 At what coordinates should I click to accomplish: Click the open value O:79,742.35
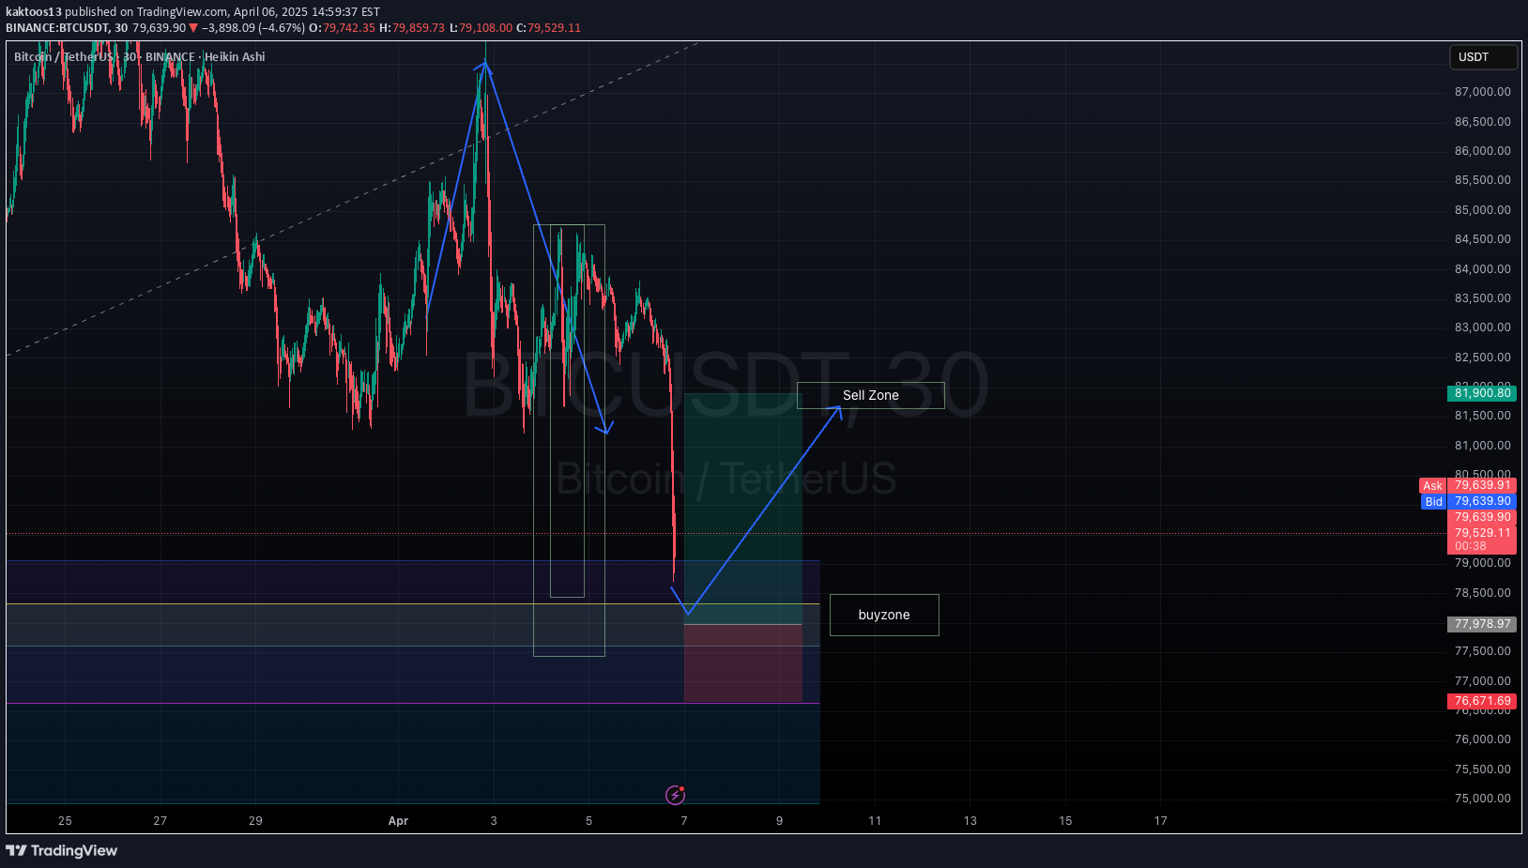click(x=343, y=28)
